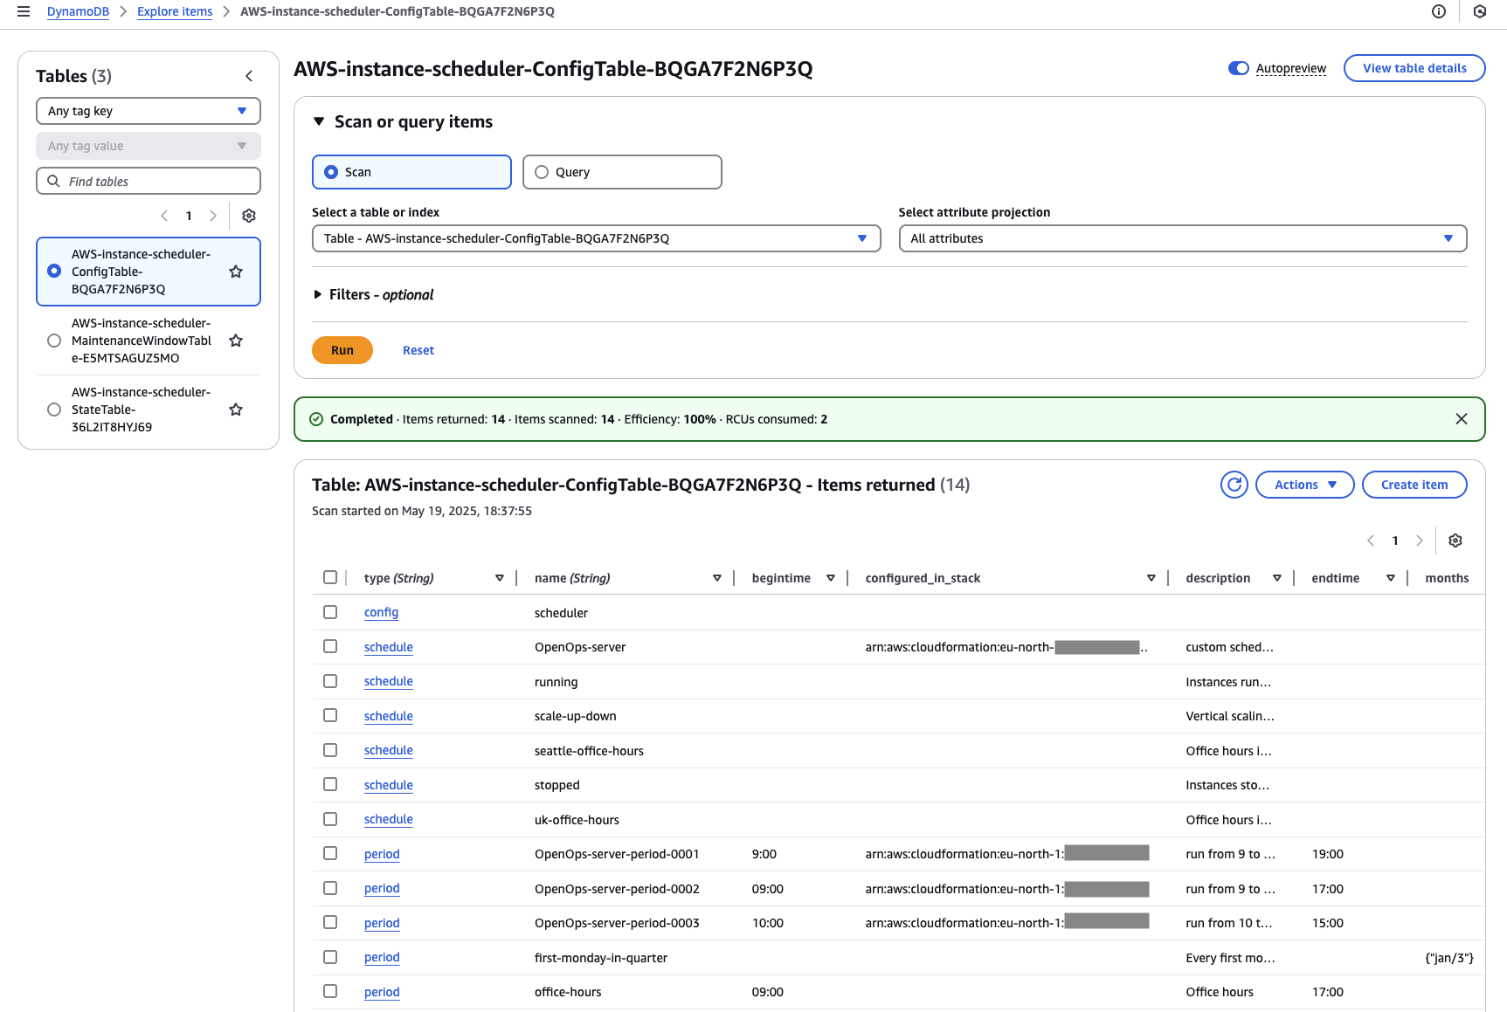1507x1012 pixels.
Task: Sort by endtime column arrow
Action: tap(1391, 578)
